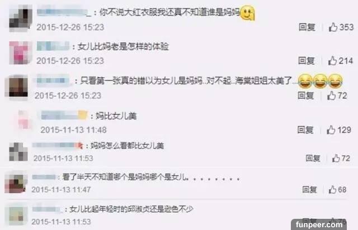Like the comment with three laughing emojis

pos(331,95)
